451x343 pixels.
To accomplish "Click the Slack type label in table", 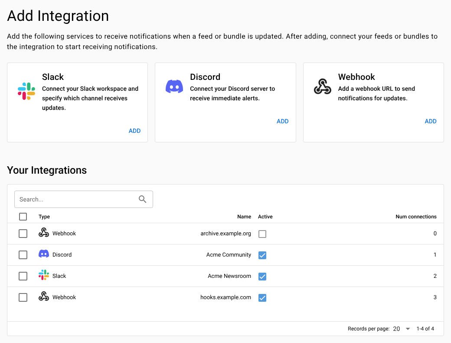I will pyautogui.click(x=59, y=276).
